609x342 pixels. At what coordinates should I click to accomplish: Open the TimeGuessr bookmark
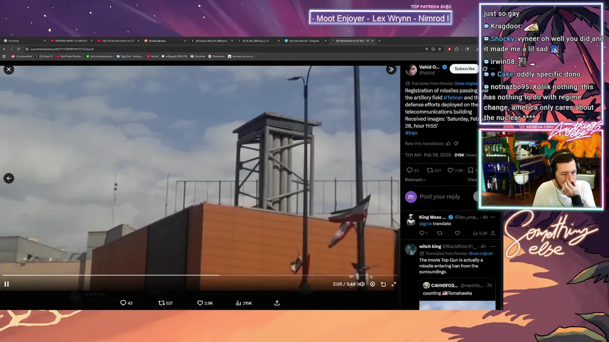tap(216, 56)
